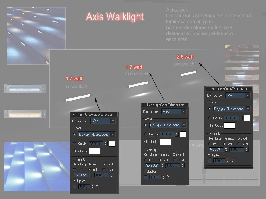Open the Filter Color swatch in the 6.3 cd panel
The height and width of the screenshot is (199, 266).
click(229, 125)
